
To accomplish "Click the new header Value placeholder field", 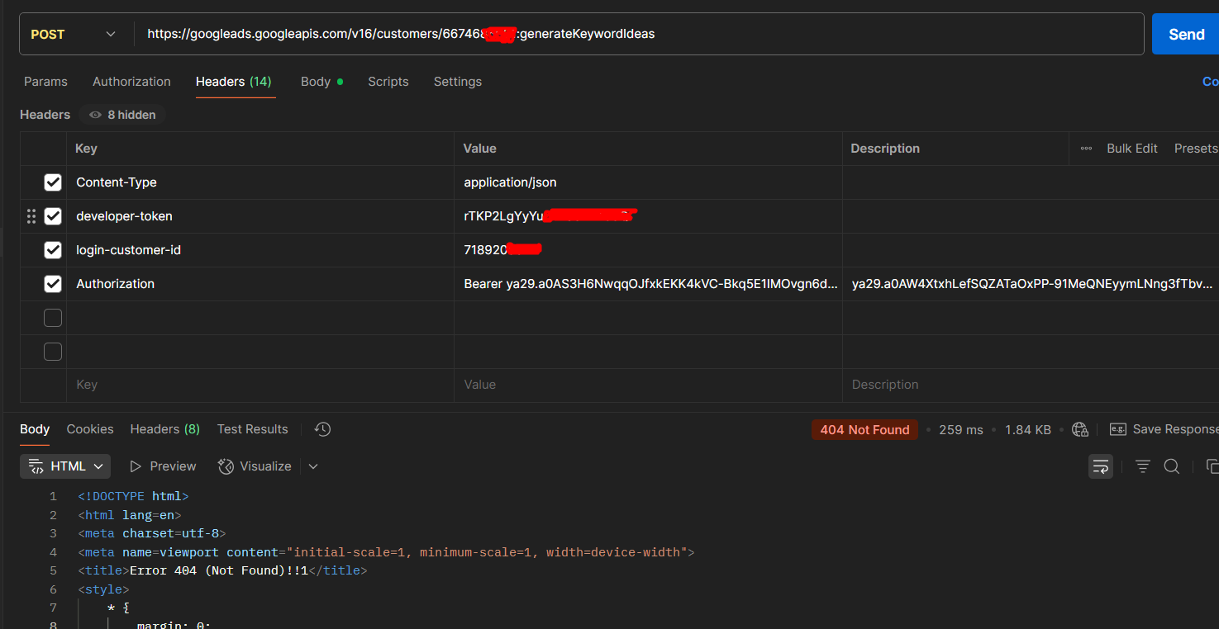I will click(648, 385).
